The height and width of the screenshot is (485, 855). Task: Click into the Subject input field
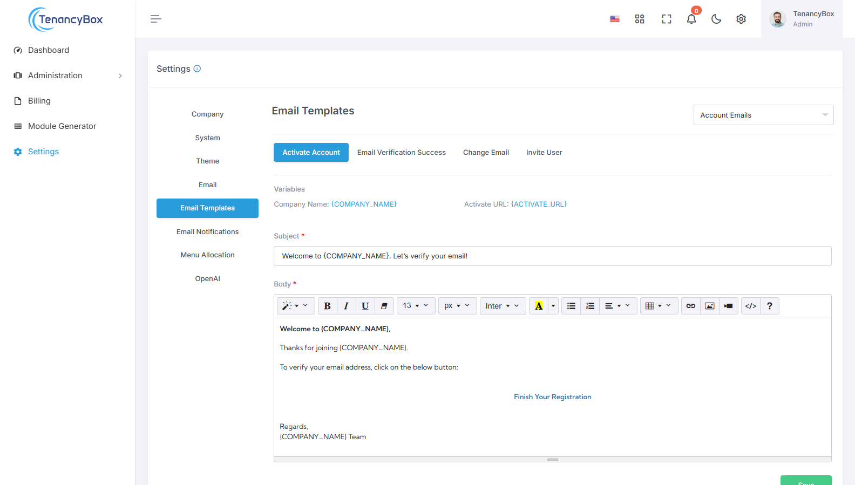coord(552,256)
